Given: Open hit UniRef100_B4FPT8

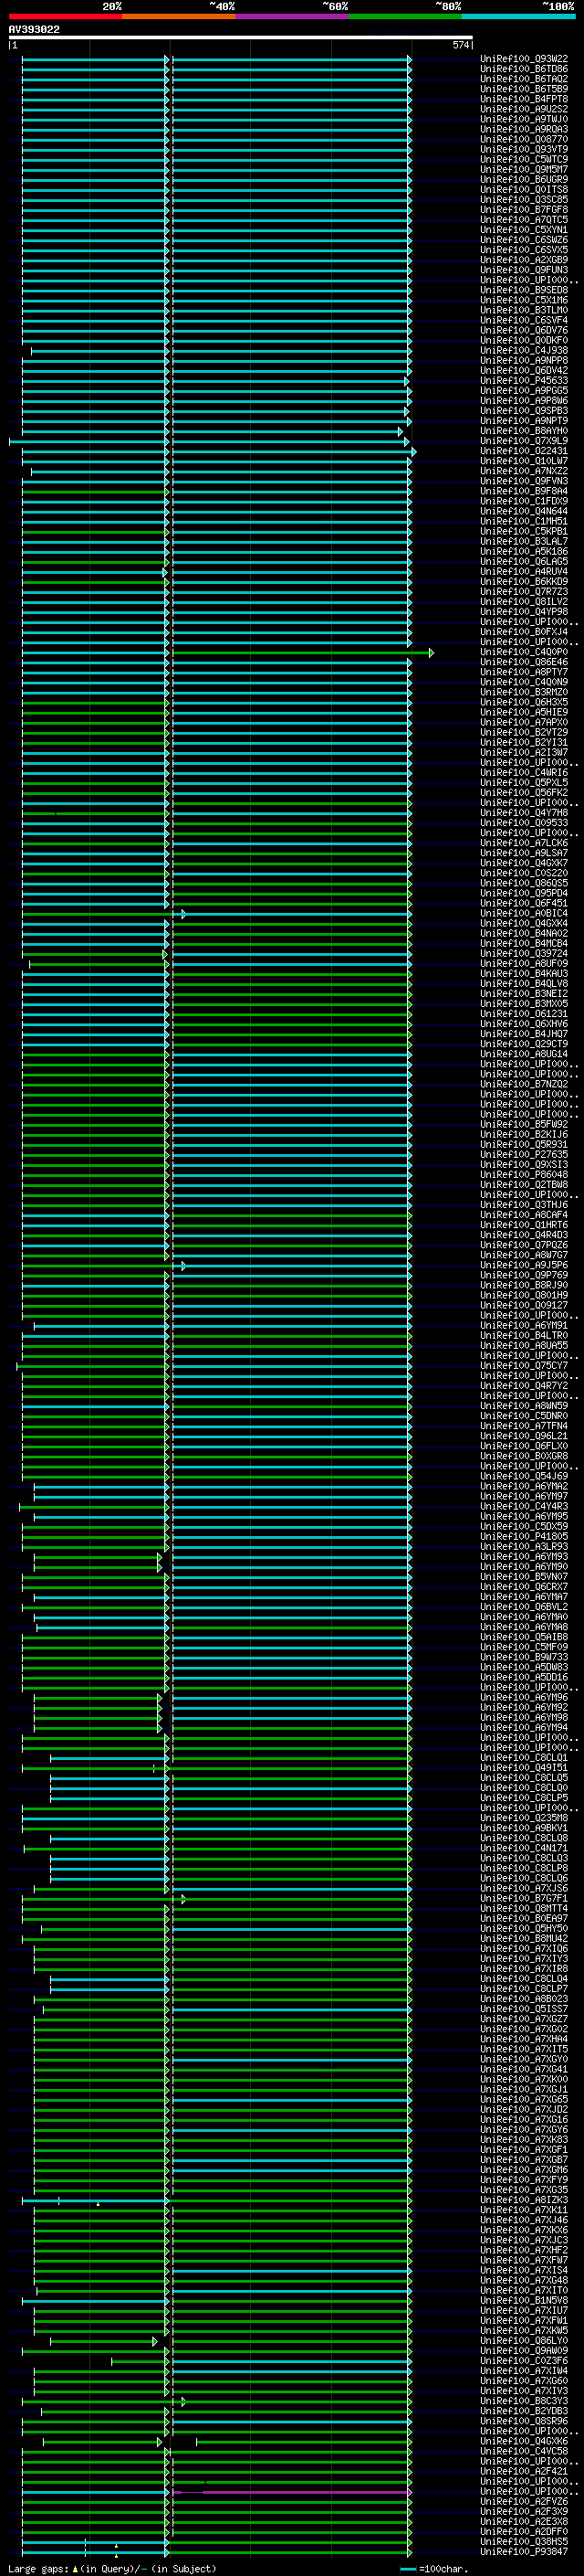Looking at the screenshot, I should point(524,99).
